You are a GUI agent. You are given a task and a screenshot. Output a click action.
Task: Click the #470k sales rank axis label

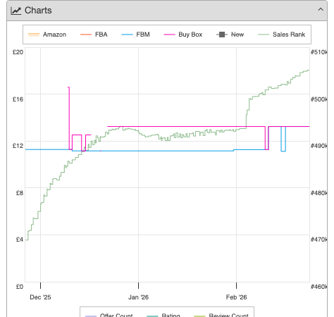pos(318,240)
